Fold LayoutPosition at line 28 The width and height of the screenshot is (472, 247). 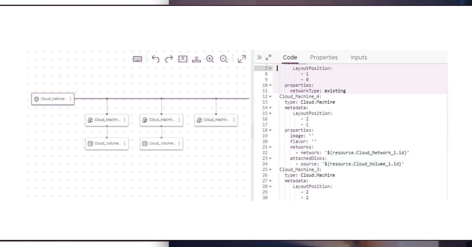(x=270, y=186)
